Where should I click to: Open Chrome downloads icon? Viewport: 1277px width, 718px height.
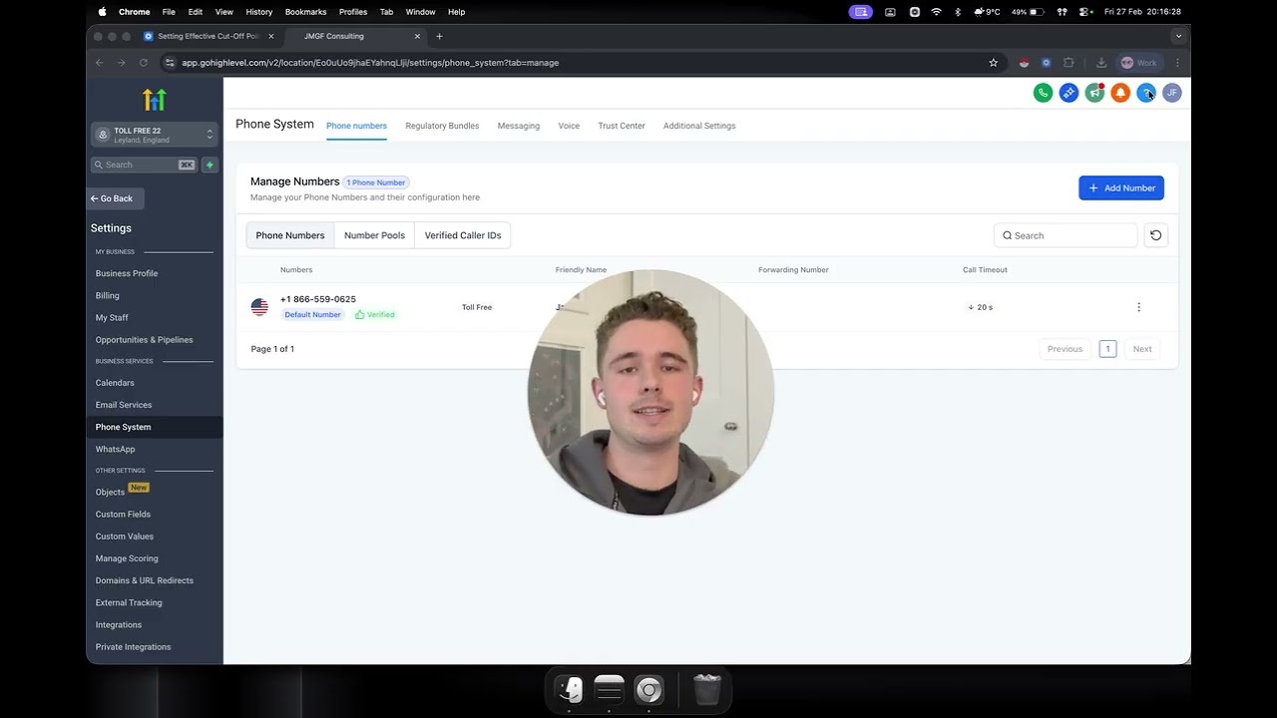point(1101,63)
